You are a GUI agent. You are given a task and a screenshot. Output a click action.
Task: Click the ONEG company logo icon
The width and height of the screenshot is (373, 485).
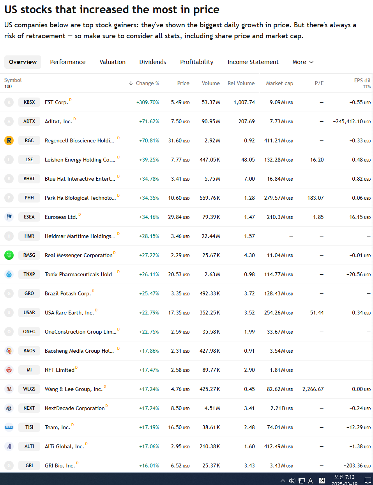[x=9, y=332]
